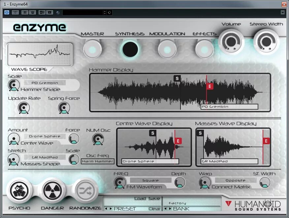Click the ST. Width knob
The height and width of the screenshot is (218, 289).
click(265, 182)
